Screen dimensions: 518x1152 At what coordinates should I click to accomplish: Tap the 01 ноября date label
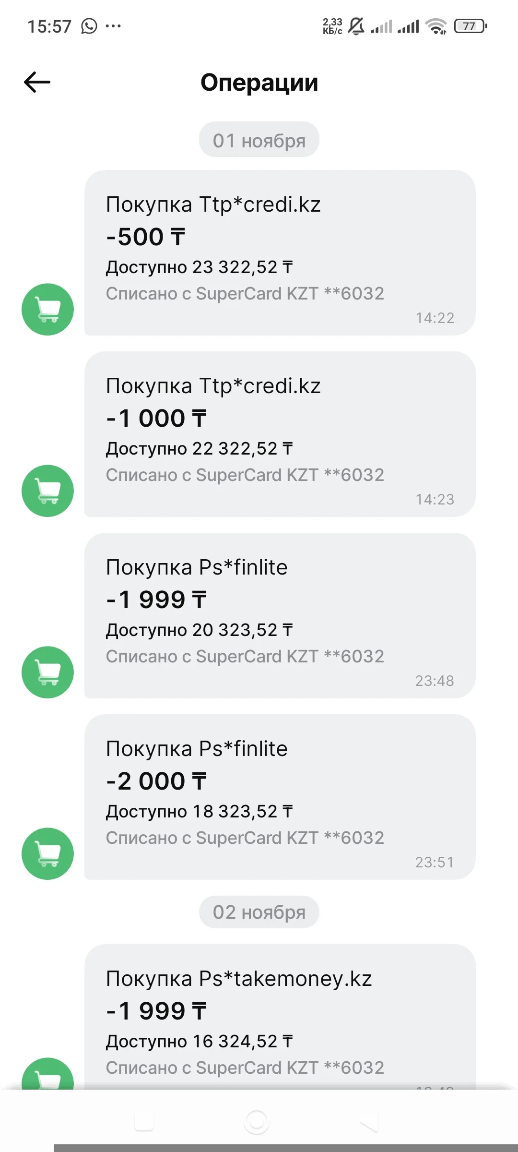click(x=259, y=140)
